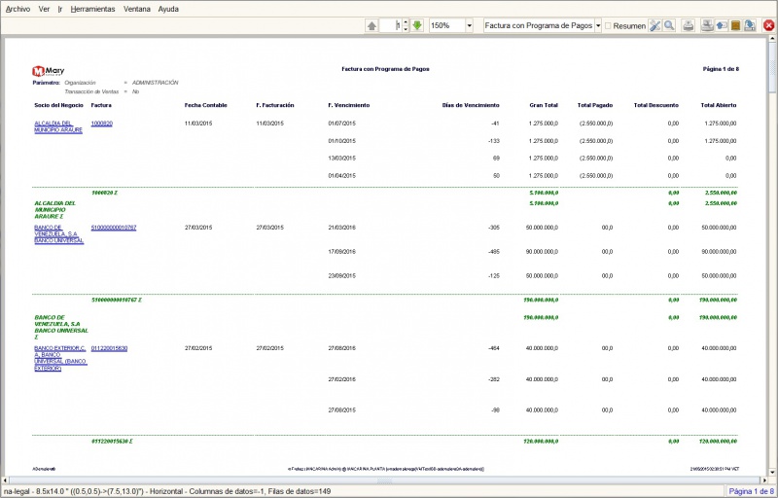The width and height of the screenshot is (778, 498).
Task: Open the Ayuda menu
Action: point(168,9)
